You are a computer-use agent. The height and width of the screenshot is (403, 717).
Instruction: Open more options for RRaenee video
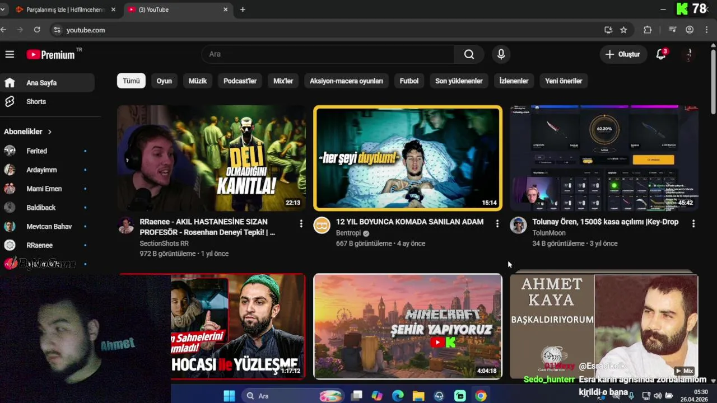[x=301, y=224]
